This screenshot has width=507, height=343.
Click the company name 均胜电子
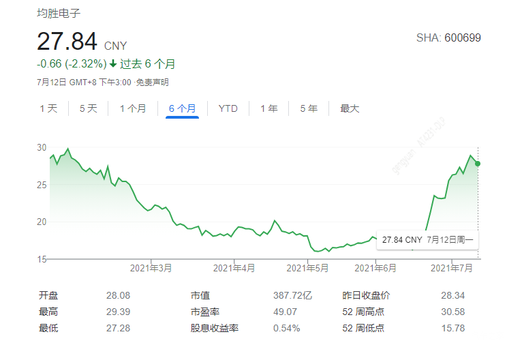pos(59,13)
